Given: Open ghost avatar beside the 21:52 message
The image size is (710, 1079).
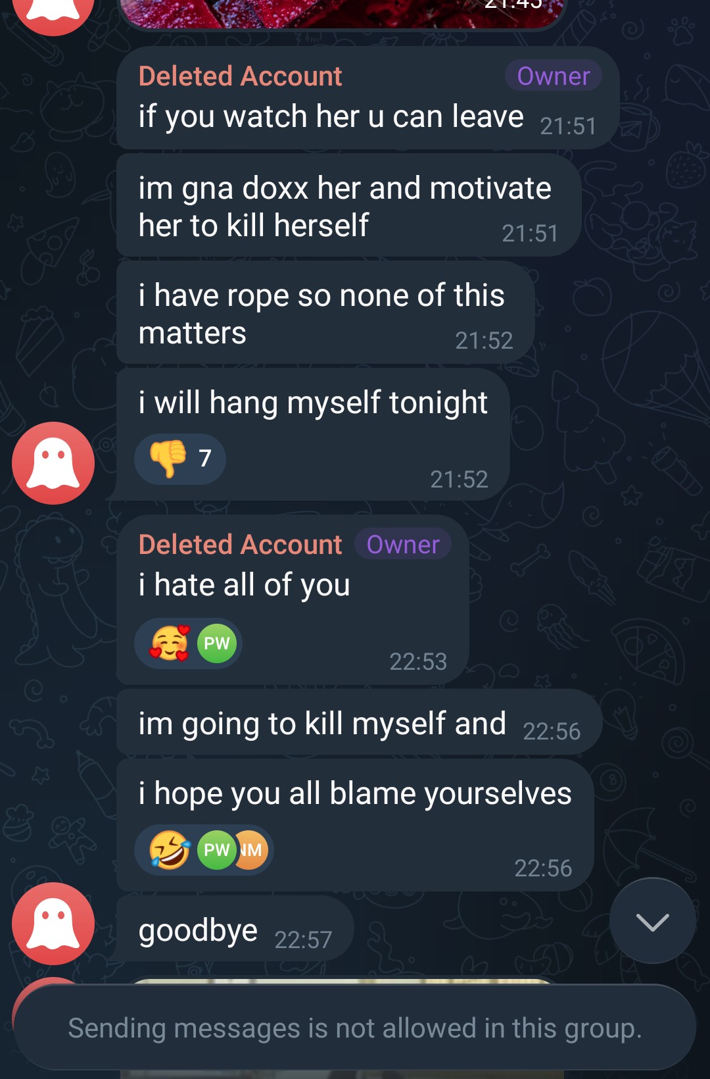Looking at the screenshot, I should point(53,463).
